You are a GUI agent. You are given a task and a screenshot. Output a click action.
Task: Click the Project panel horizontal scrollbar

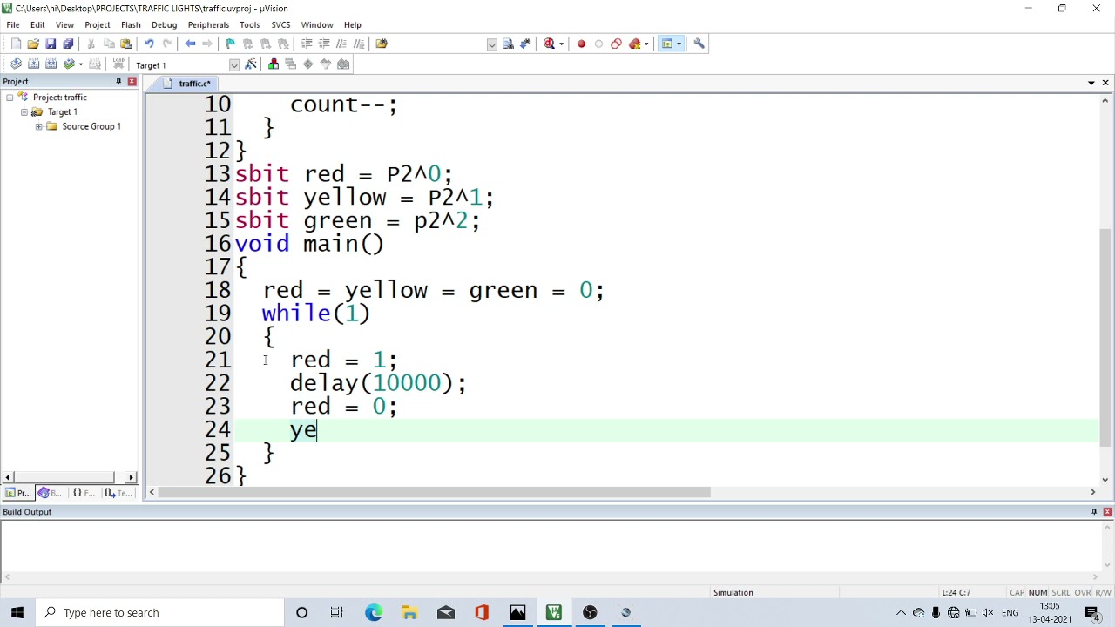point(69,477)
